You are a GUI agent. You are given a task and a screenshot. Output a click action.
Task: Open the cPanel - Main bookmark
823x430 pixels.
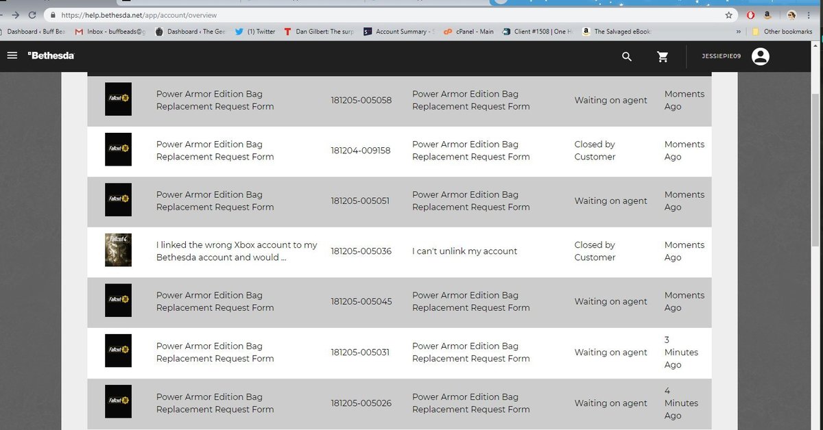[468, 31]
